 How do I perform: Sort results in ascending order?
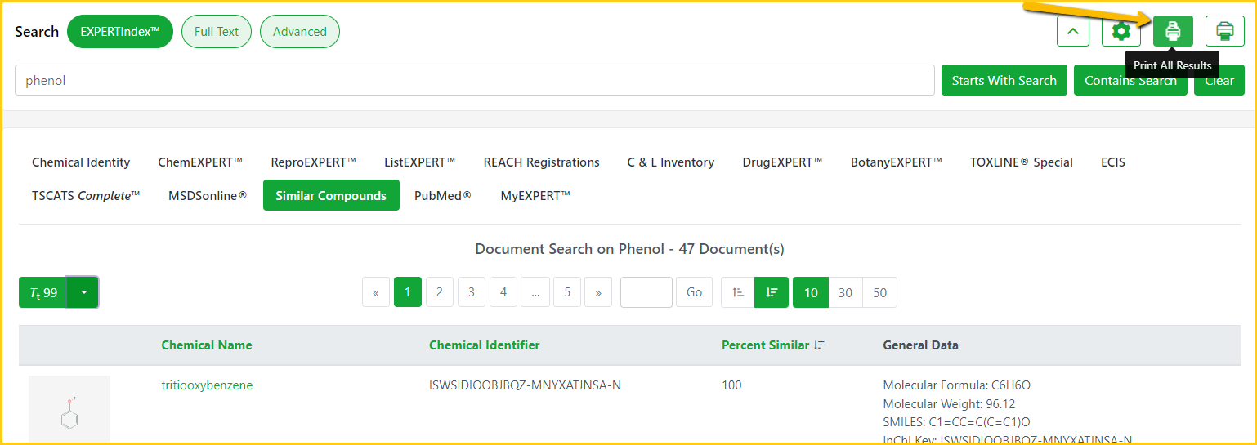pyautogui.click(x=738, y=292)
